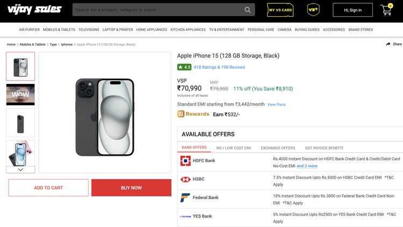The width and height of the screenshot is (403, 227).
Task: Open Mobiles & Tablets category menu
Action: click(59, 30)
